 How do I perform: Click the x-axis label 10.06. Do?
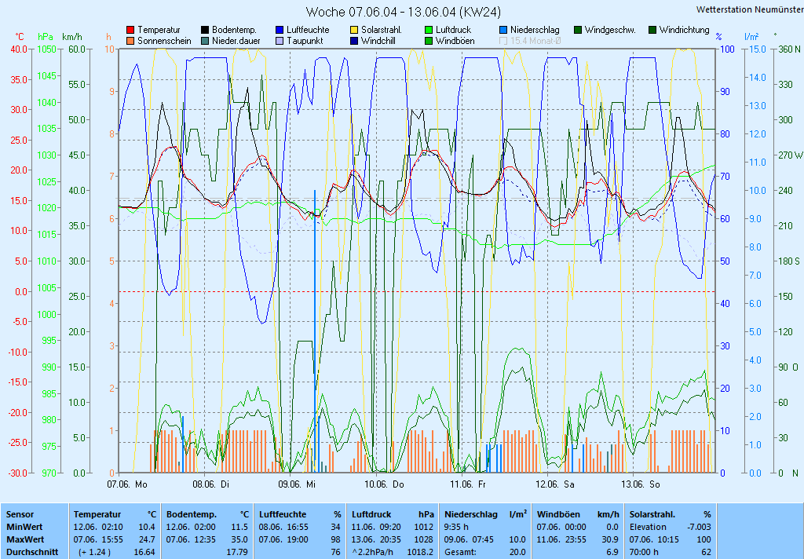384,484
